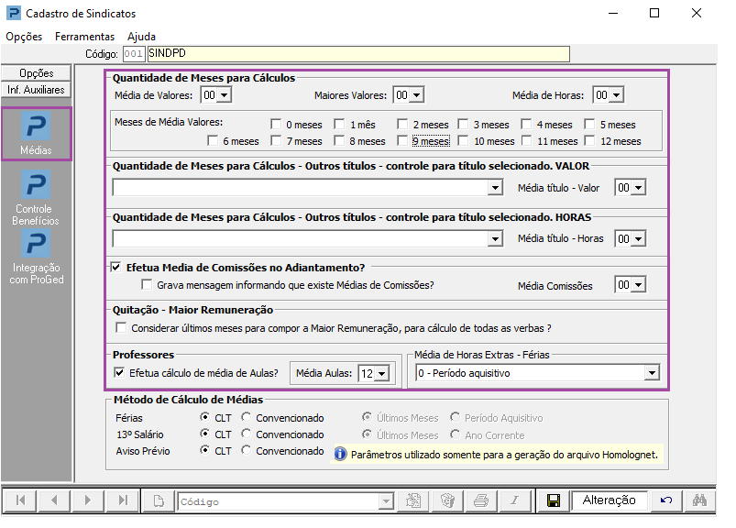The image size is (736, 528).
Task: Click the new document icon
Action: tap(158, 500)
